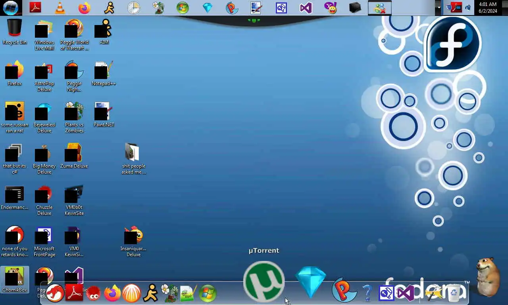Launch Adobe Reader from the top taskbar

pyautogui.click(x=35, y=8)
